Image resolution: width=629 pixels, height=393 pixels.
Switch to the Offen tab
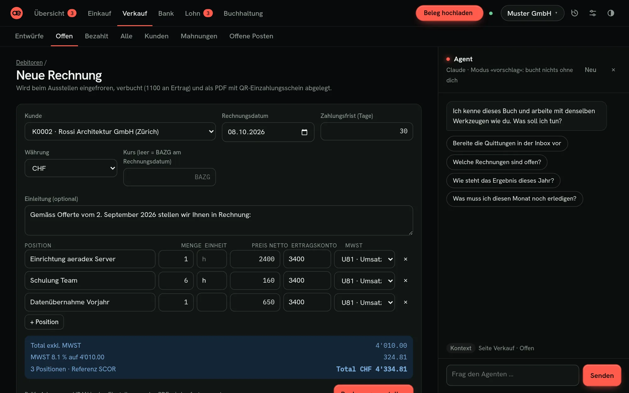tap(64, 36)
